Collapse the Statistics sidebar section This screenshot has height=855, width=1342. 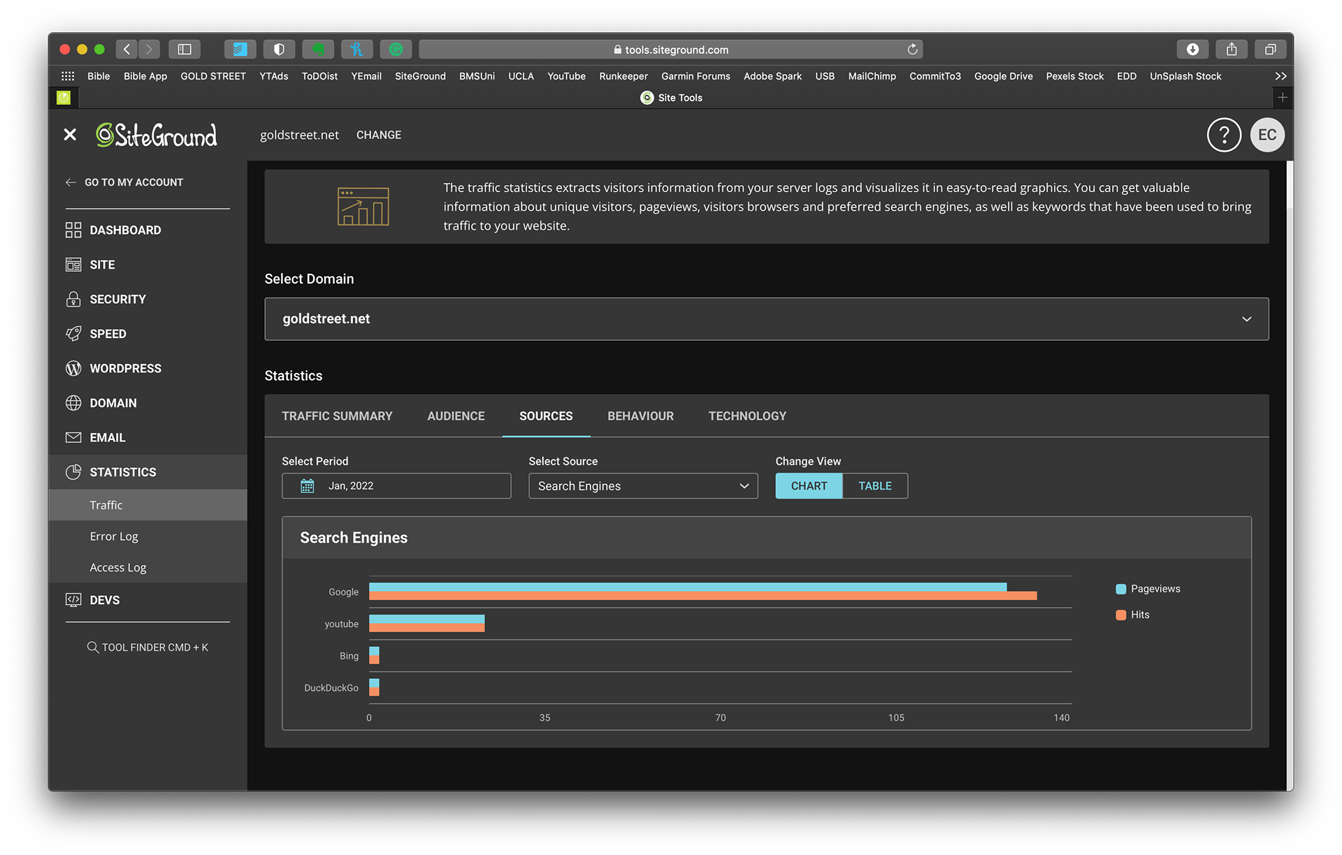click(x=122, y=472)
